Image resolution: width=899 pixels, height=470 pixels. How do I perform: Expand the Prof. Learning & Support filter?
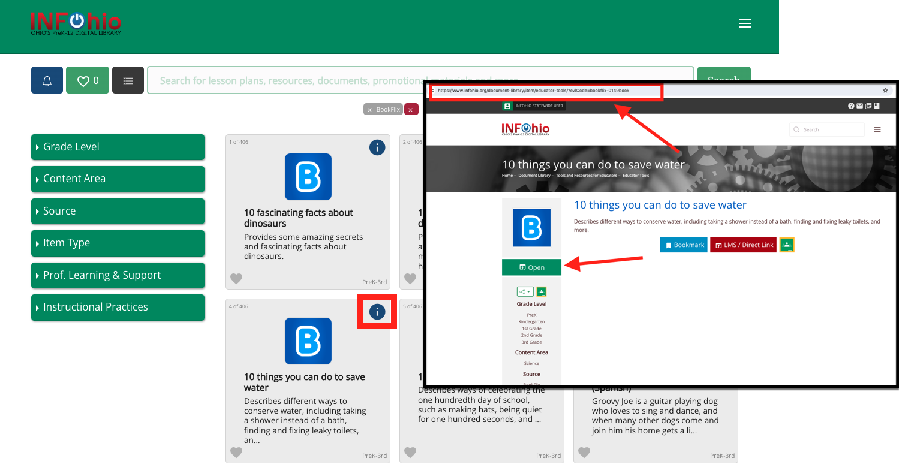[x=118, y=275]
